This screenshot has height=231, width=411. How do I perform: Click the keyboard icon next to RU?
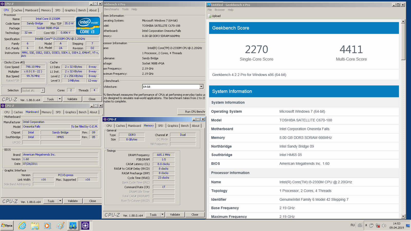point(360,225)
